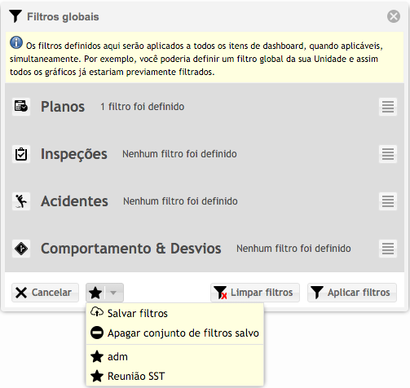Click the cloud upload icon for Salvar filtros

click(x=97, y=312)
